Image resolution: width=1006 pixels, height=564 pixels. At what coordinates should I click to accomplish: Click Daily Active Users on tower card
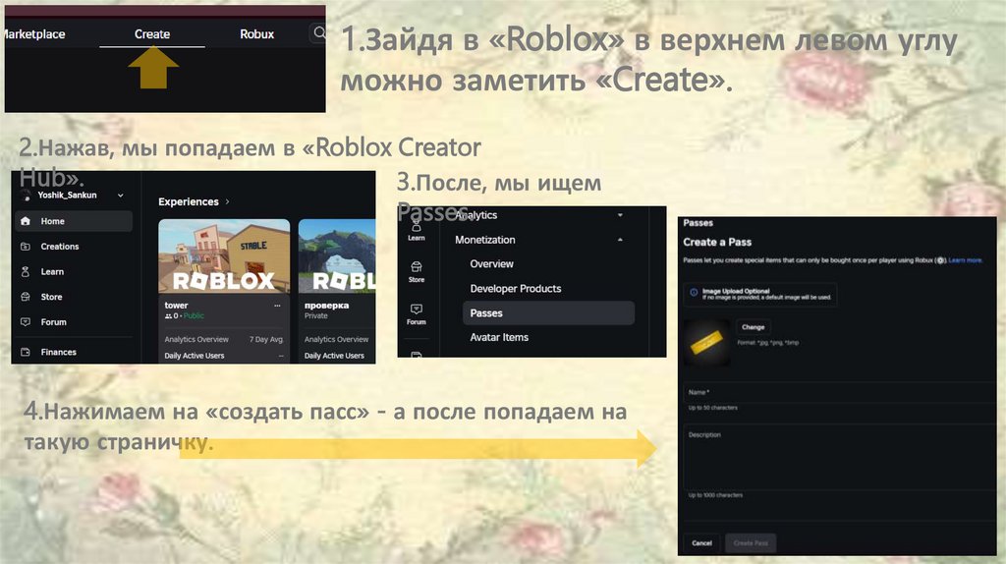pos(195,356)
